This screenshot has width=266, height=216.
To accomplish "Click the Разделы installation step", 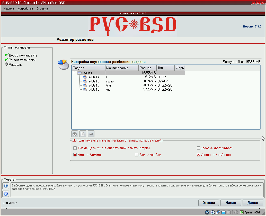I will (x=15, y=64).
